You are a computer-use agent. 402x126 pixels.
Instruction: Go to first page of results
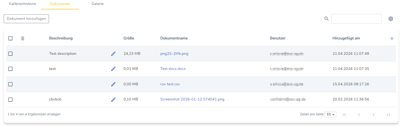click(x=344, y=115)
